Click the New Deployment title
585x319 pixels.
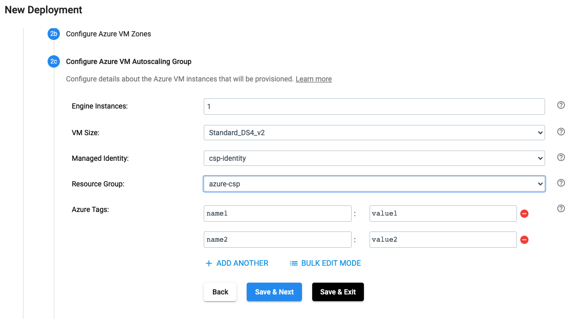tap(44, 10)
